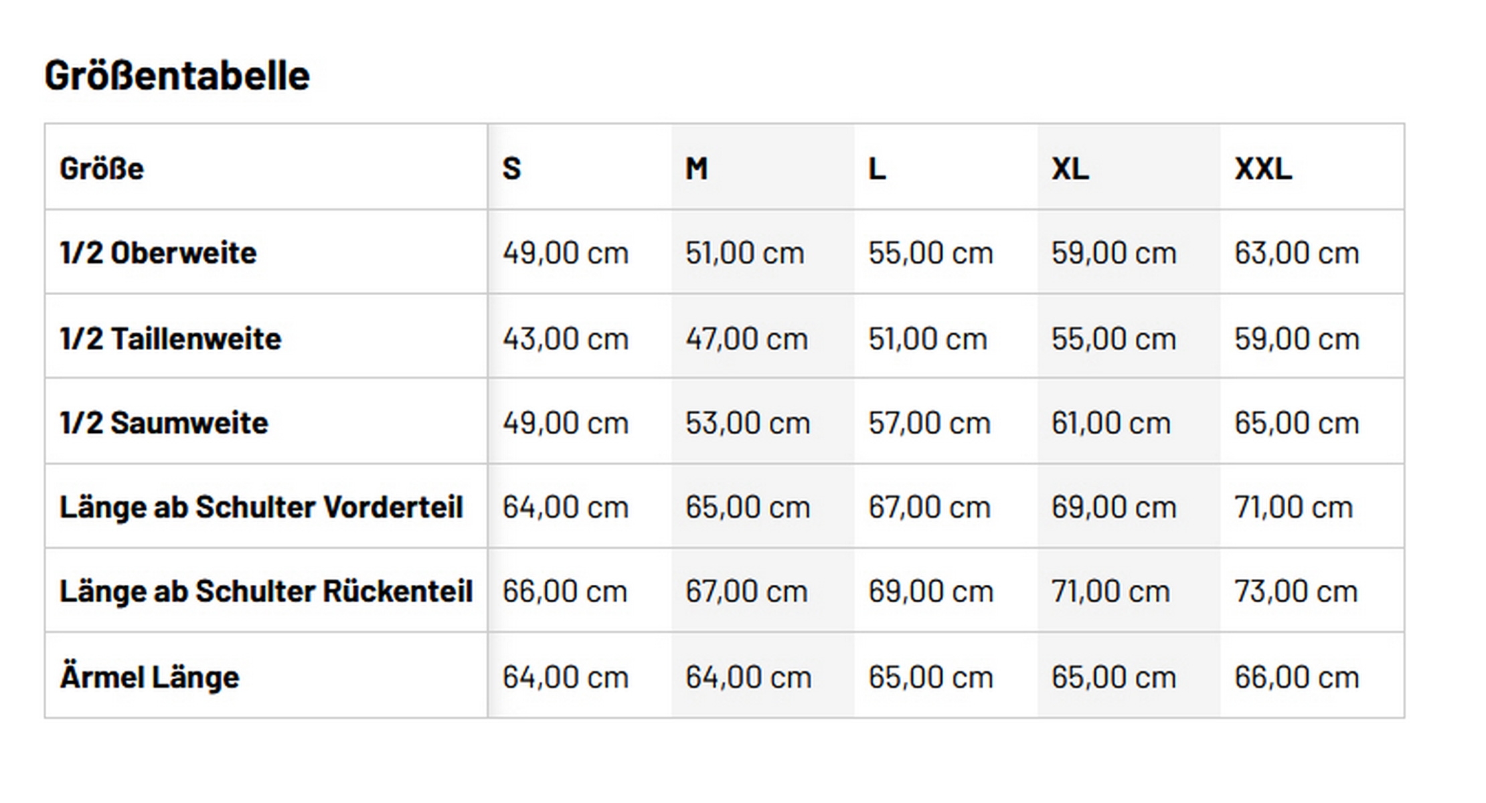Select the 66,00 cm Ärmel Länge value
Viewport: 1486px width, 803px height.
pos(1297,677)
